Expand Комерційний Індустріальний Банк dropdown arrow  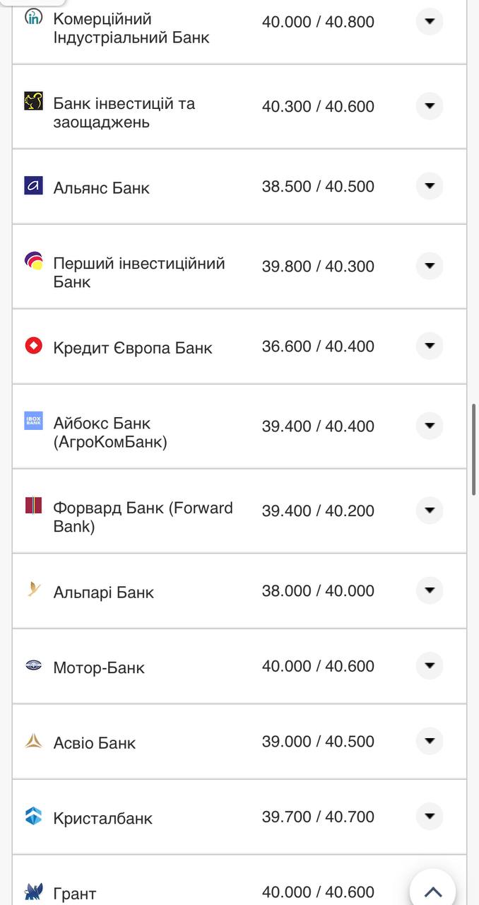point(429,21)
